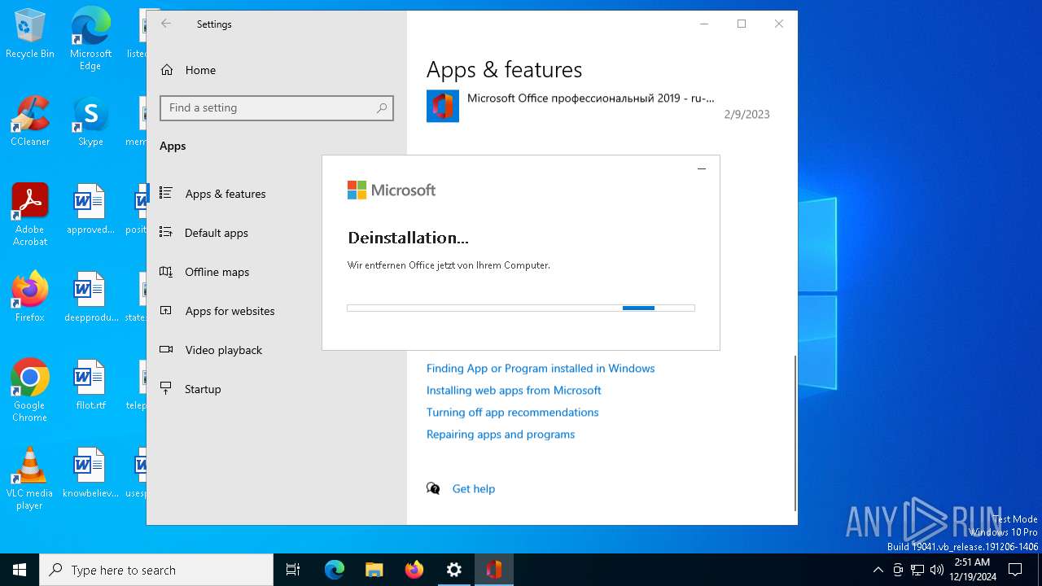This screenshot has height=586, width=1042.
Task: Open Task View on taskbar
Action: coord(293,570)
